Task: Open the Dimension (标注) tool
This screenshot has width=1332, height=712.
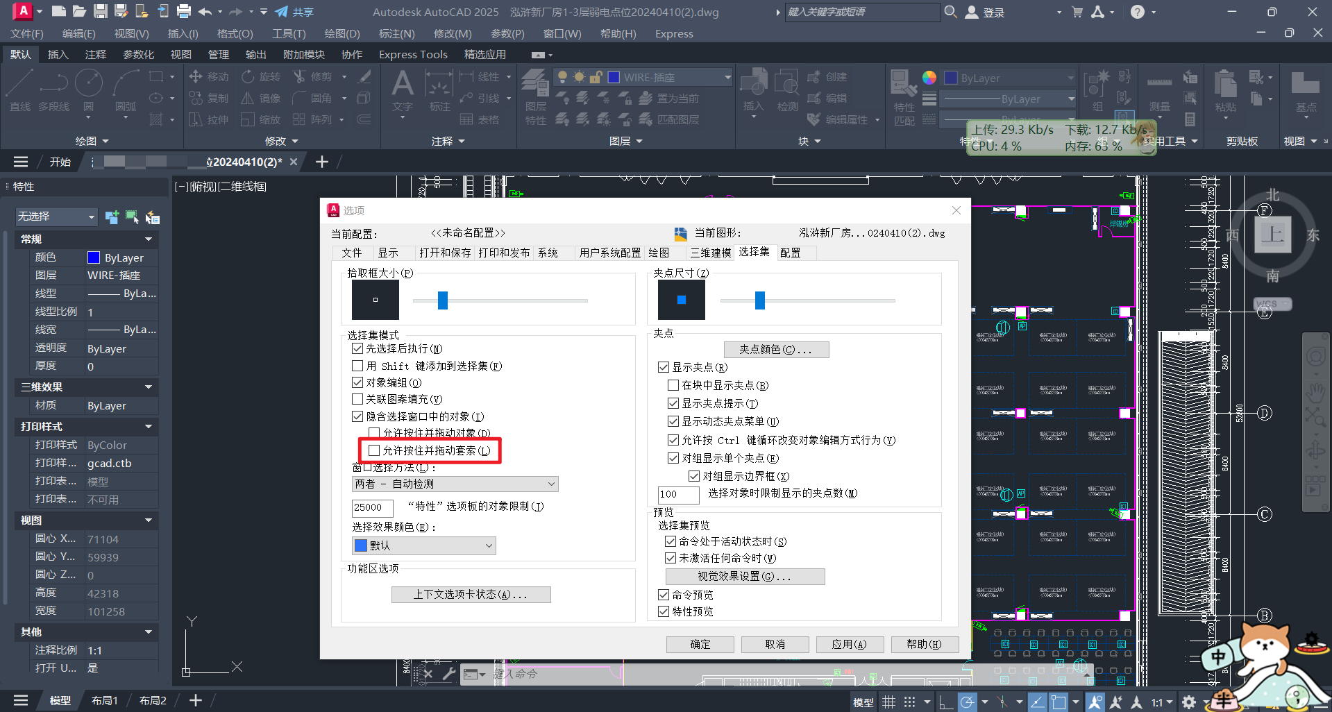Action: tap(439, 90)
